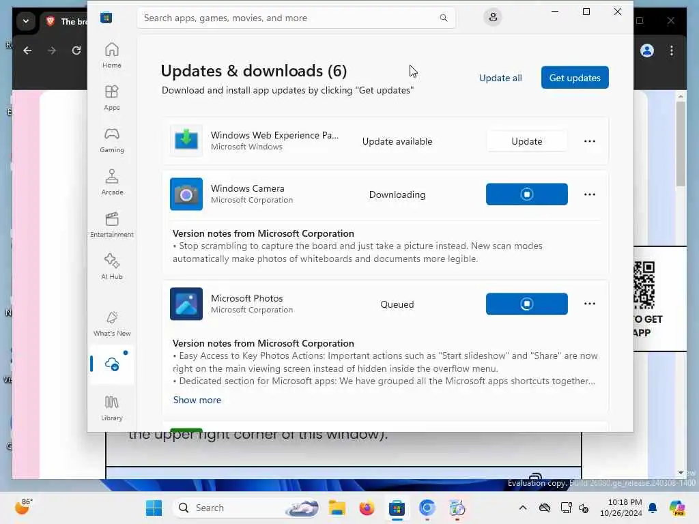Click the Windows Web Experience Pack app icon
699x524 pixels.
(186, 141)
